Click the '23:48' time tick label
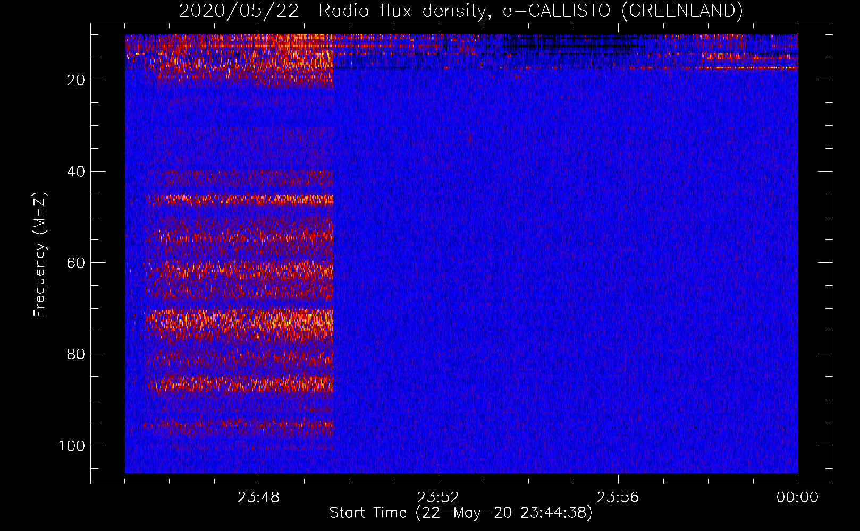The image size is (860, 531). pyautogui.click(x=258, y=498)
